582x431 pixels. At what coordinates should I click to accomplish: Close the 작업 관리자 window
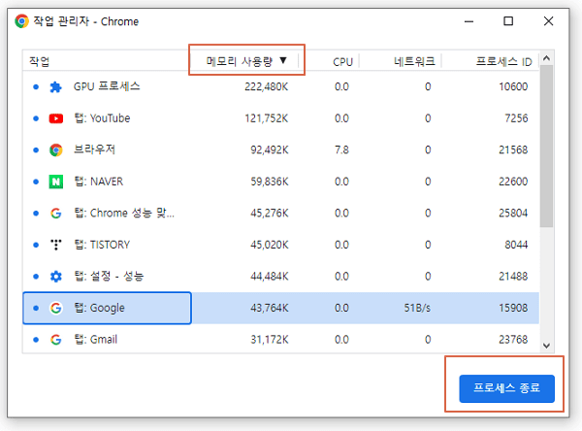point(548,21)
